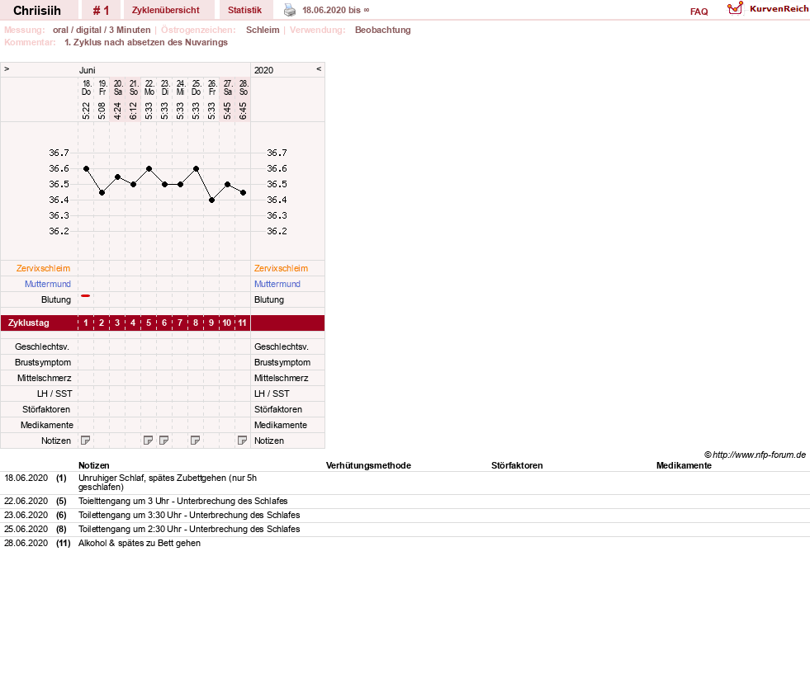Click the measurement time 4:24
810x674 pixels.
point(117,111)
